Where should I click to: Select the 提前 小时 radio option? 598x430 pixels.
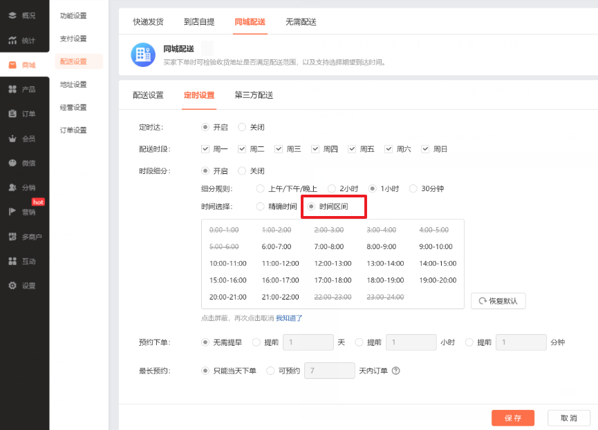click(359, 342)
